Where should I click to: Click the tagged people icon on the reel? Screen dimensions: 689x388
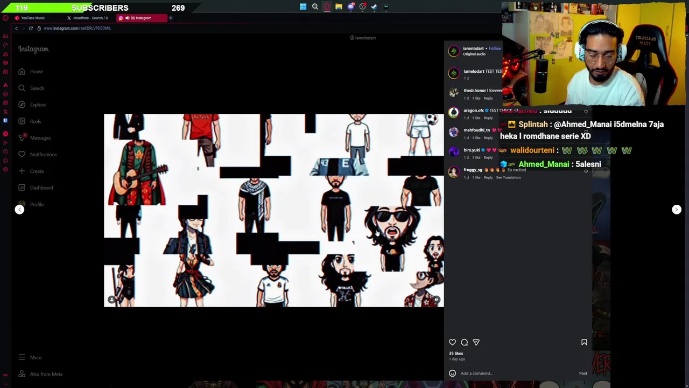tap(111, 300)
